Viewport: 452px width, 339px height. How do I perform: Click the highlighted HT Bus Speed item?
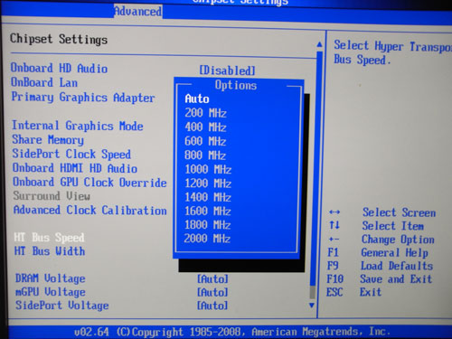(x=49, y=238)
